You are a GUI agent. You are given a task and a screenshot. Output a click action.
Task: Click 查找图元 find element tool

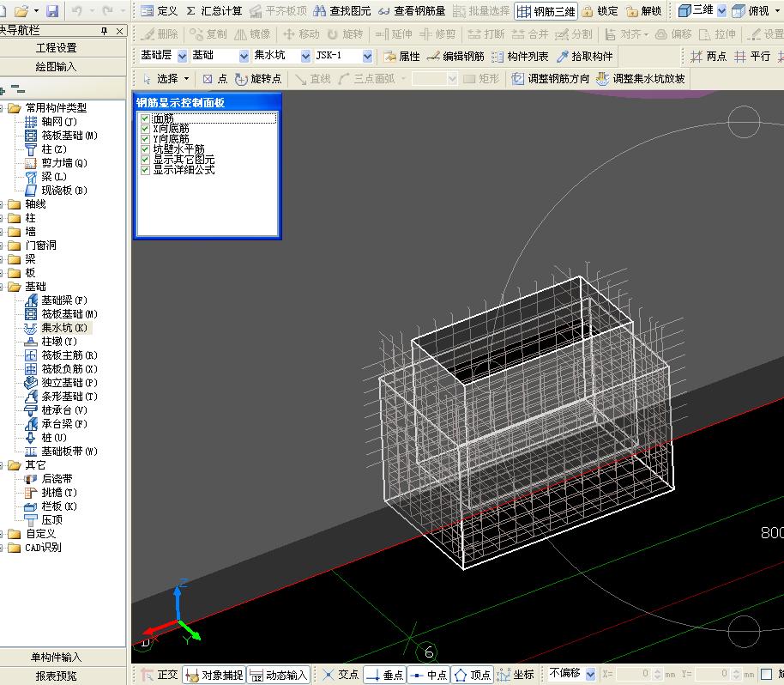click(342, 10)
